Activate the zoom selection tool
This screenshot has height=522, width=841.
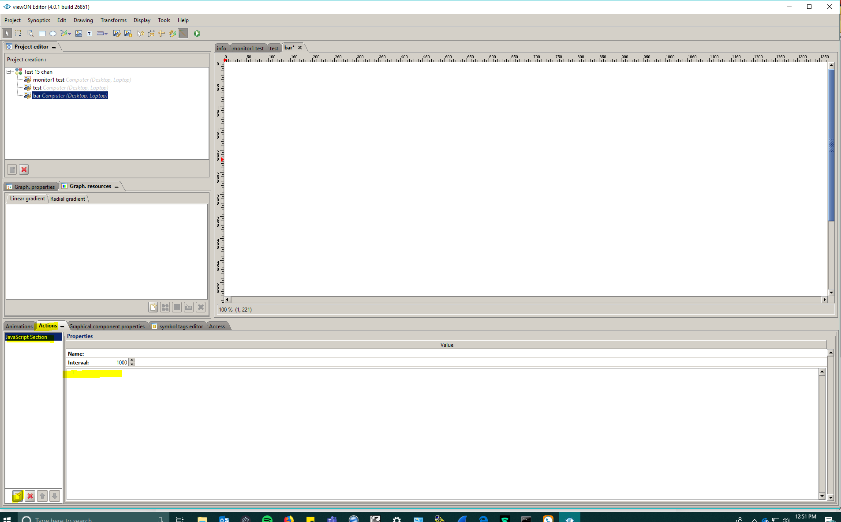click(x=30, y=33)
